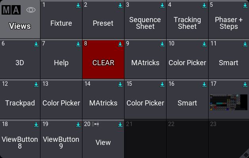Click the layout icon on view 20
The width and height of the screenshot is (249, 158).
pos(96,124)
